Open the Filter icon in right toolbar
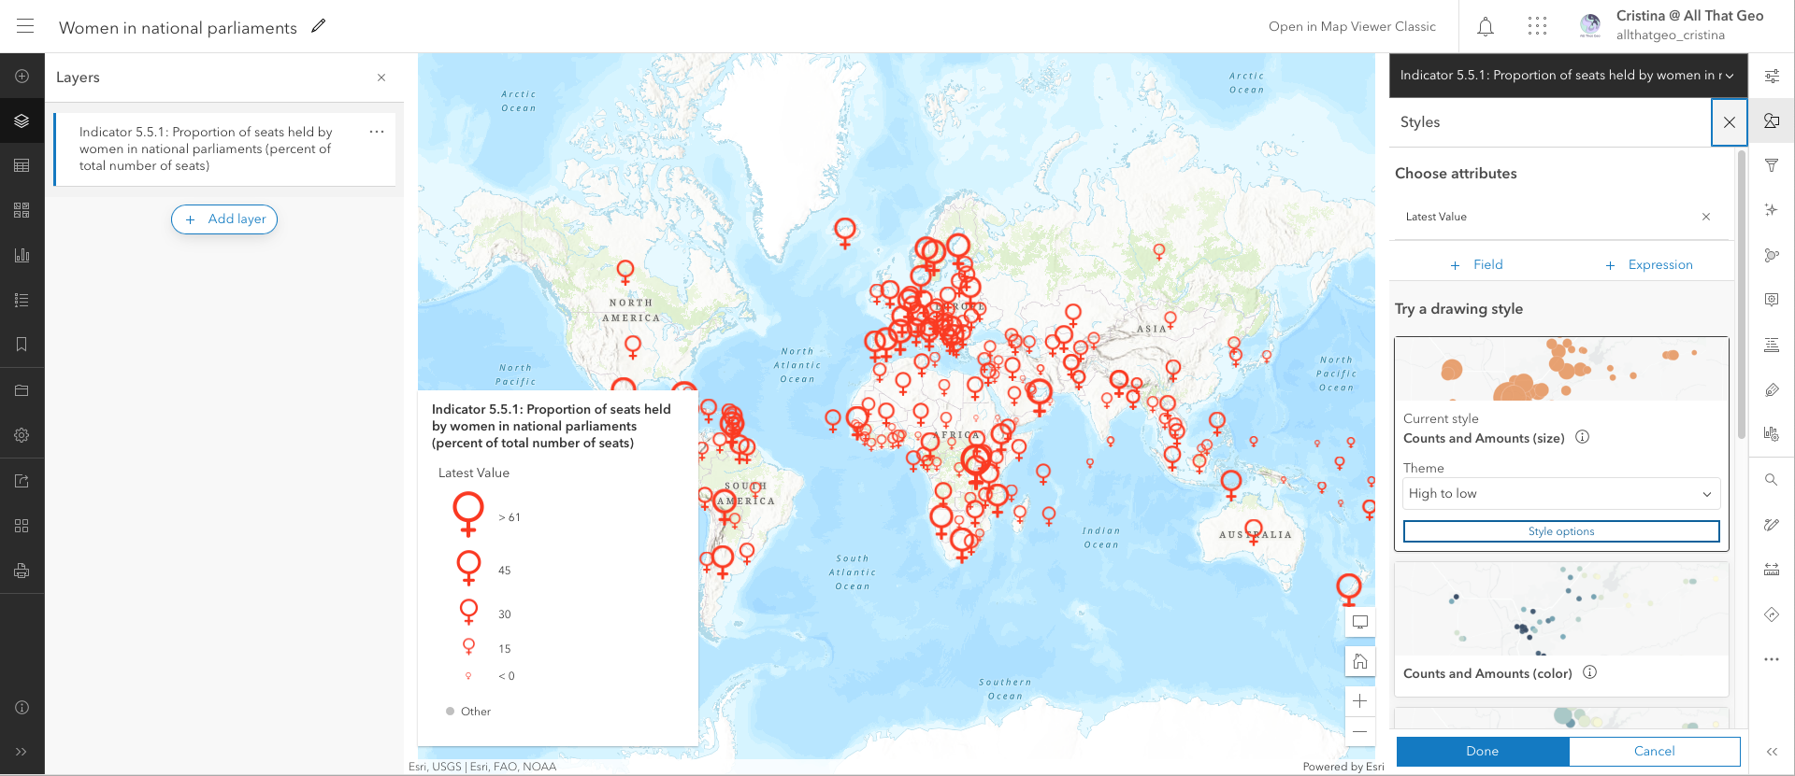 coord(1772,165)
